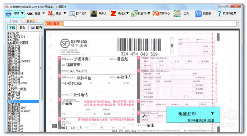
Task: Click the 5-收件单位 field
Action: [x=82, y=78]
